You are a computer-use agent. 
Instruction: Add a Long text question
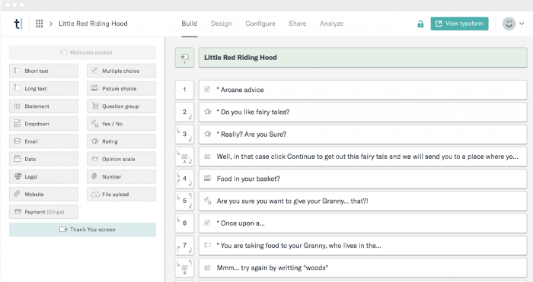(x=43, y=89)
